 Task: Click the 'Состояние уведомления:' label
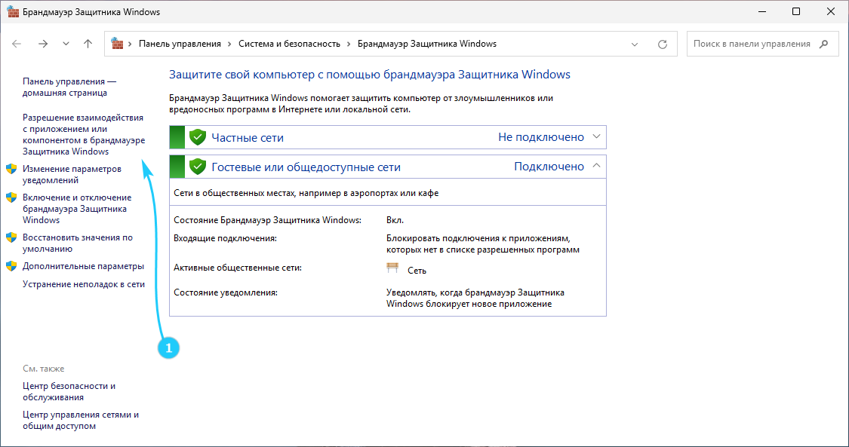point(226,292)
